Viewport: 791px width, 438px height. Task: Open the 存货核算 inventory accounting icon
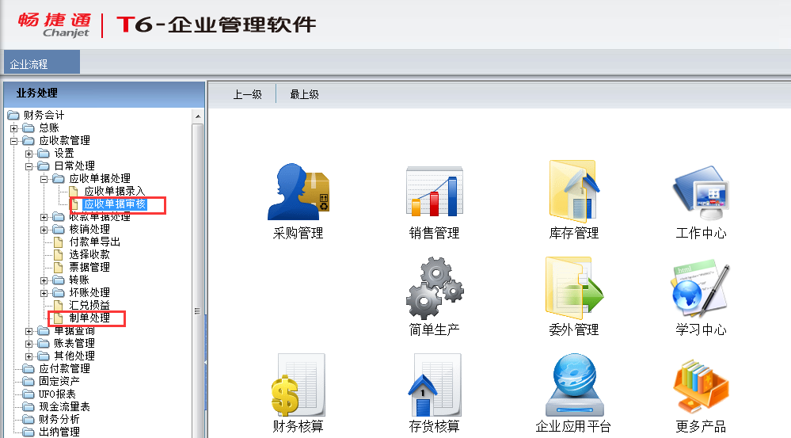[435, 385]
